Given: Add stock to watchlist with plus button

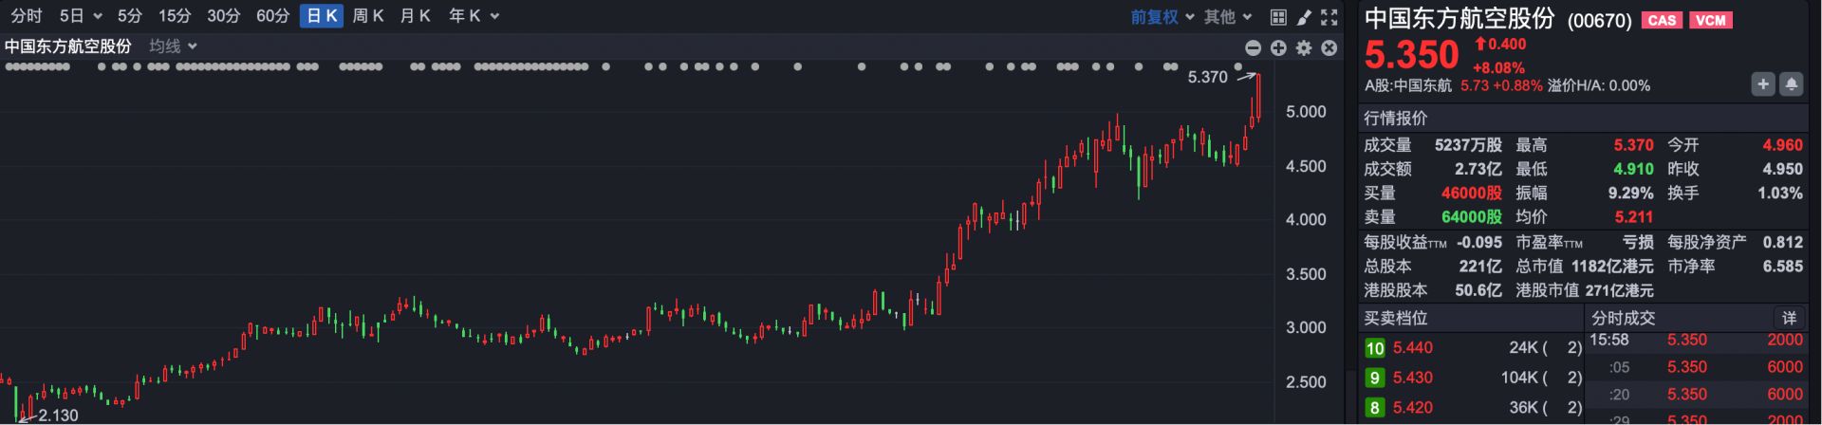Looking at the screenshot, I should point(1762,84).
